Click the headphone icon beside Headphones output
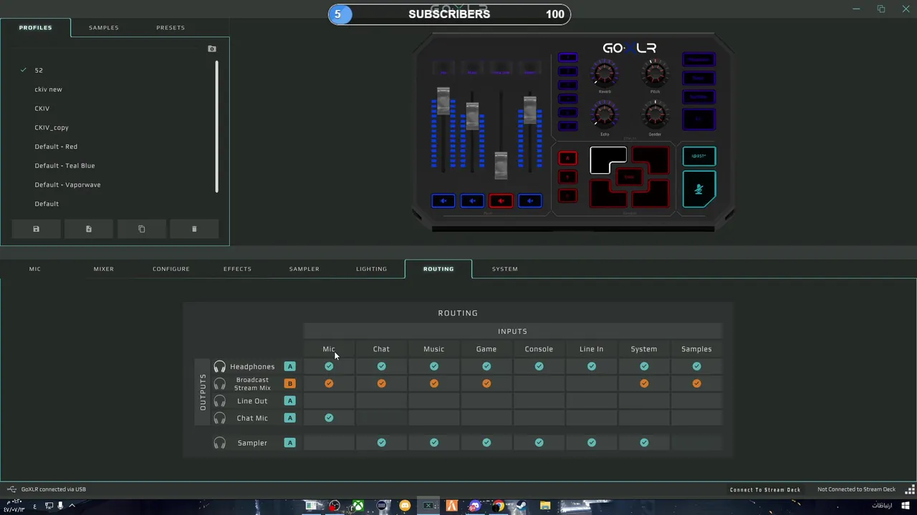917x515 pixels. 220,367
